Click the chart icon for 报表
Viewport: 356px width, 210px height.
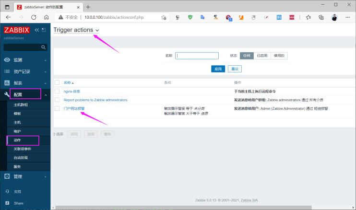click(7, 83)
